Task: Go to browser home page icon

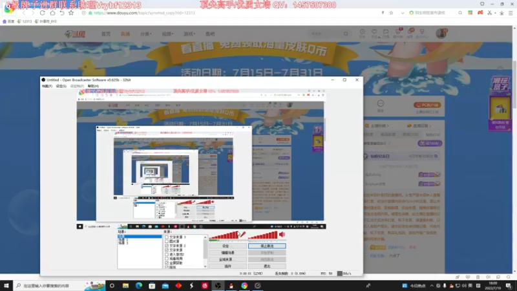Action: [52, 13]
